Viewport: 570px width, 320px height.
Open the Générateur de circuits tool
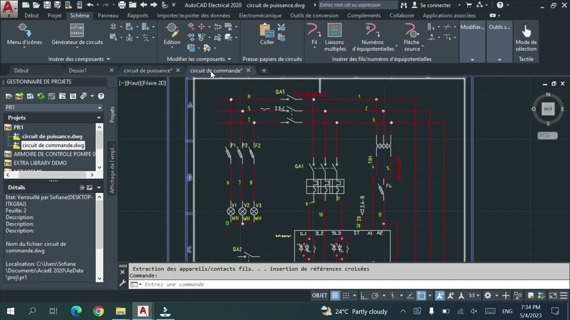coord(77,35)
